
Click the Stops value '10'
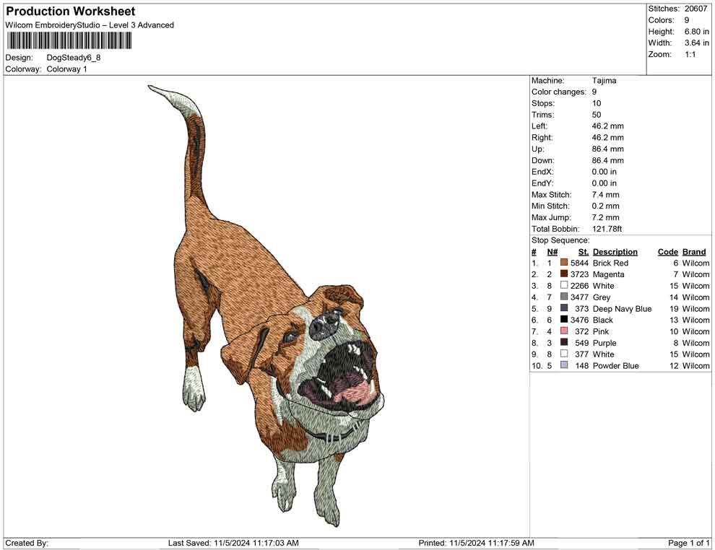click(x=597, y=103)
